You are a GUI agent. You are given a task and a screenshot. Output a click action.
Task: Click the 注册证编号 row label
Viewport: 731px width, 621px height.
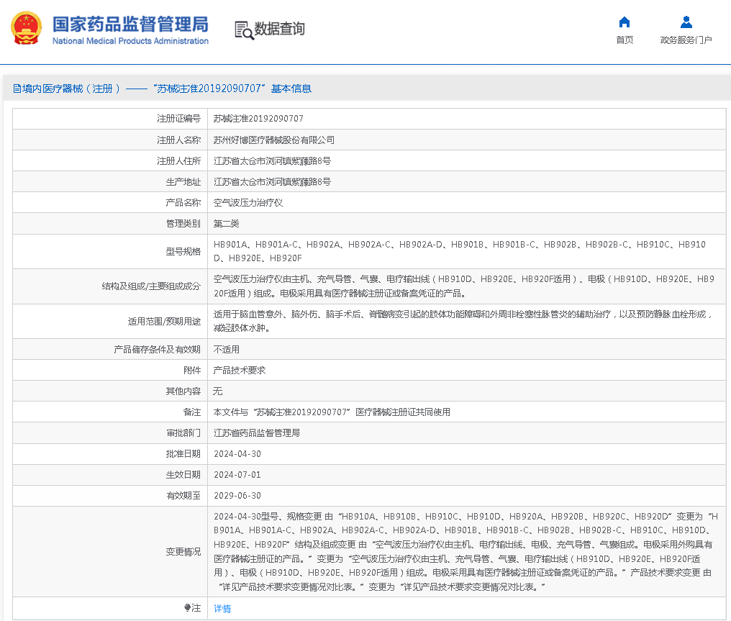coord(178,119)
